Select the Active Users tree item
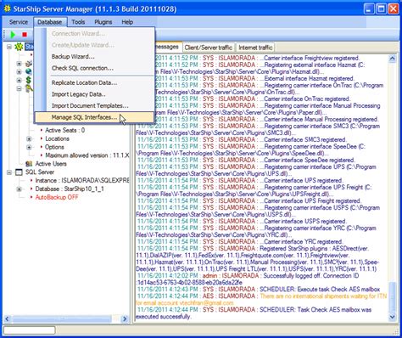 [x=51, y=164]
